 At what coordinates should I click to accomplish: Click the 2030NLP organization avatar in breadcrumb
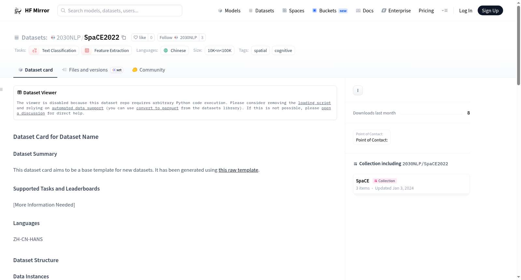pos(53,37)
